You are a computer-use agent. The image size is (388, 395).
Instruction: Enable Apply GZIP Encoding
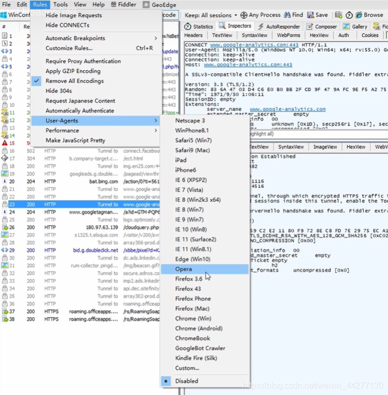(96, 71)
